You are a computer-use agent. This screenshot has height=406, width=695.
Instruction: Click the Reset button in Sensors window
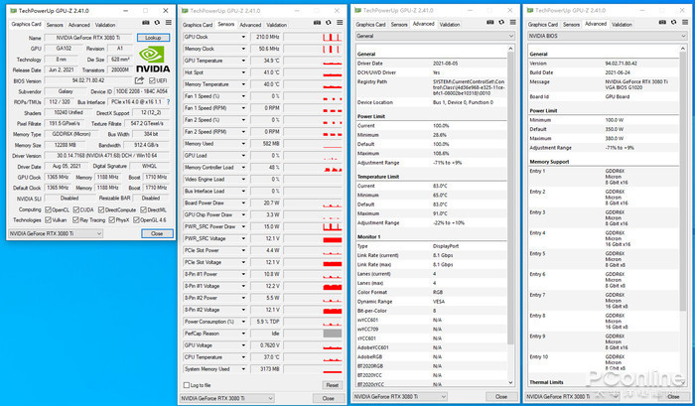(x=332, y=385)
